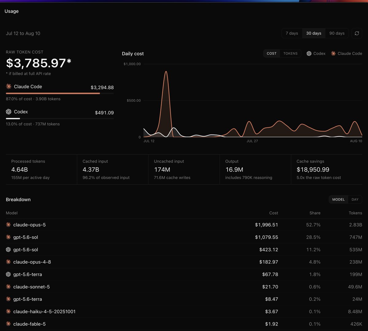Screen dimensions: 368x331
Task: Select the claude-sonnet-5 model name
Action: pos(32,287)
